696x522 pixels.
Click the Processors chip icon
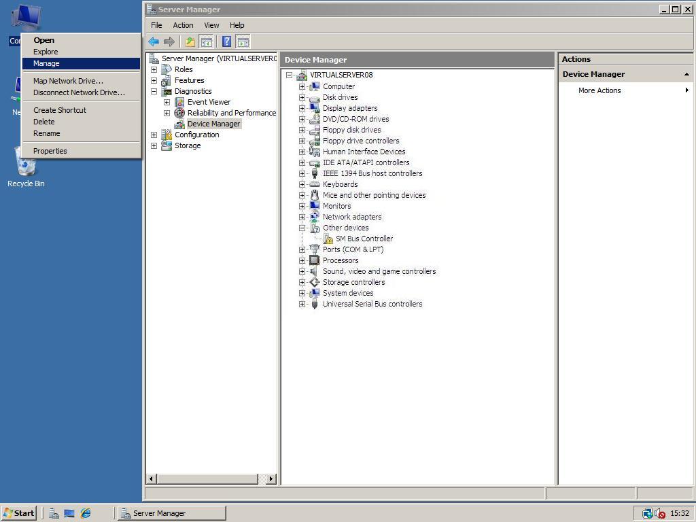click(315, 260)
